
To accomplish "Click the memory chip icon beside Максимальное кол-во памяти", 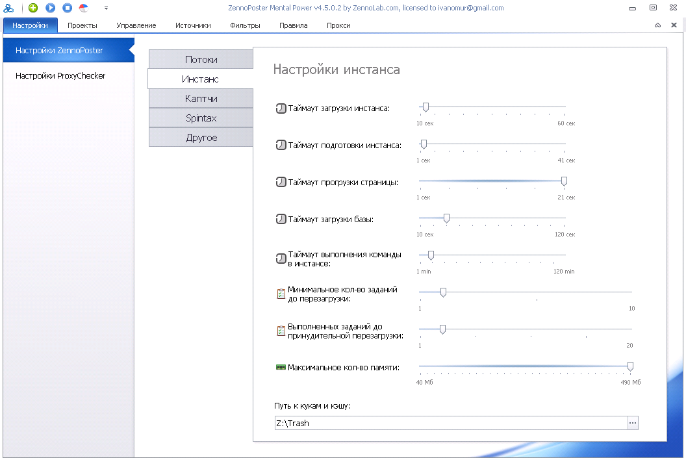I will [x=281, y=368].
